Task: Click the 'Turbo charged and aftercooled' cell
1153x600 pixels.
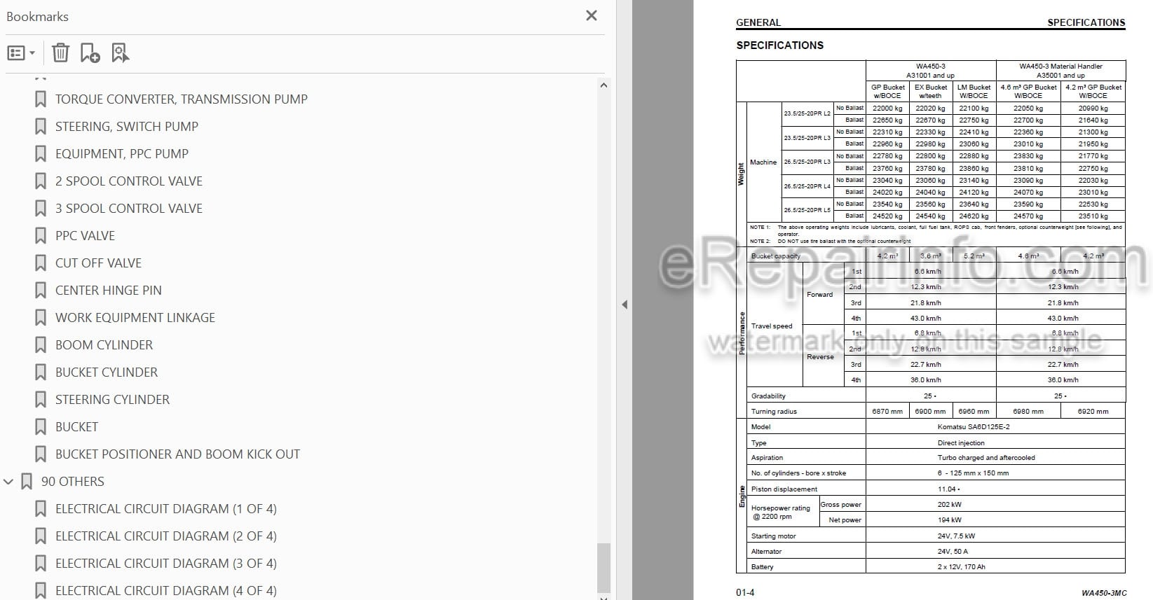Action: coord(986,458)
